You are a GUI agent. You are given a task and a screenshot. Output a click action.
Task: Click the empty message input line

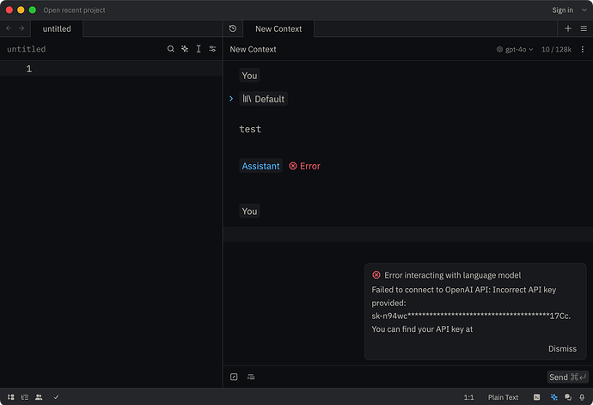pyautogui.click(x=408, y=234)
